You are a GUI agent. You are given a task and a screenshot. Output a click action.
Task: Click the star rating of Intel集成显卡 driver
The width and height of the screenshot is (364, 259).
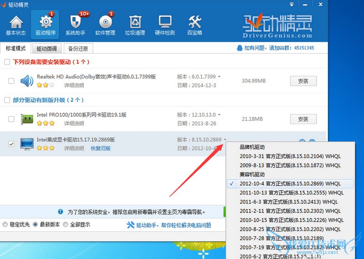[46, 148]
